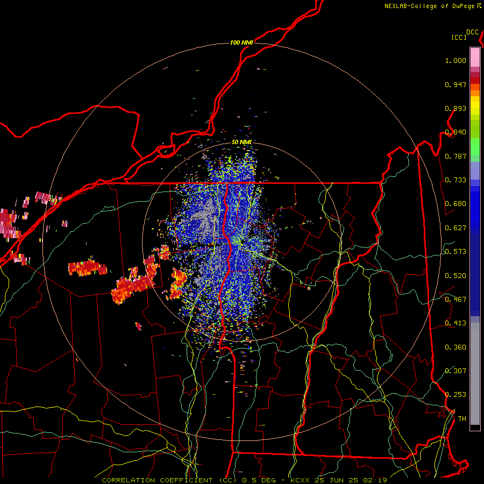Click the 0.947 scale value
This screenshot has height=484, width=484.
pos(455,84)
